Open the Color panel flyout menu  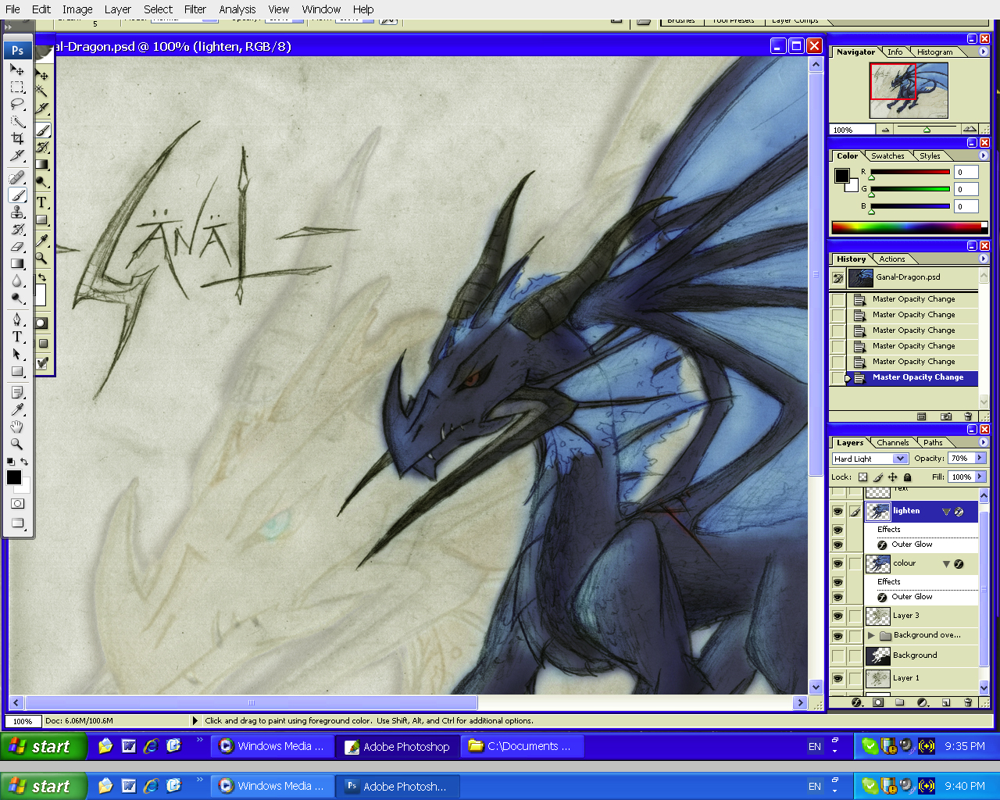coord(983,155)
